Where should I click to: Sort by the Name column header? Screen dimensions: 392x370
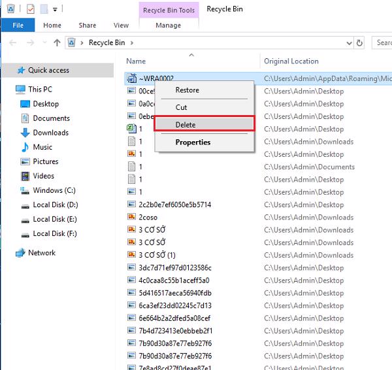pos(136,61)
